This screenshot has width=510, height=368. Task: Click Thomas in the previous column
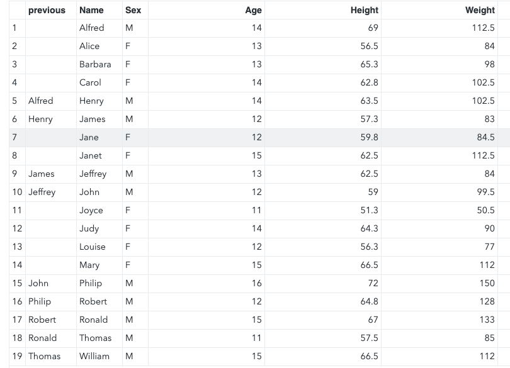click(x=45, y=356)
